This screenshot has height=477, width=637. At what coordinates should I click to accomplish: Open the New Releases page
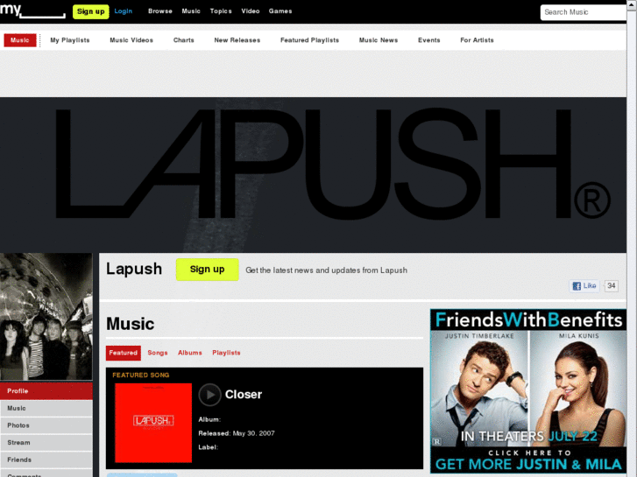(237, 40)
